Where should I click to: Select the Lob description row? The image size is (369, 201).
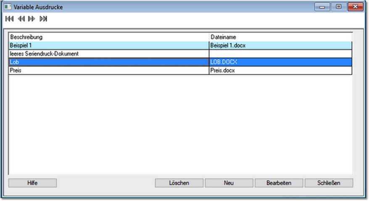(x=108, y=62)
